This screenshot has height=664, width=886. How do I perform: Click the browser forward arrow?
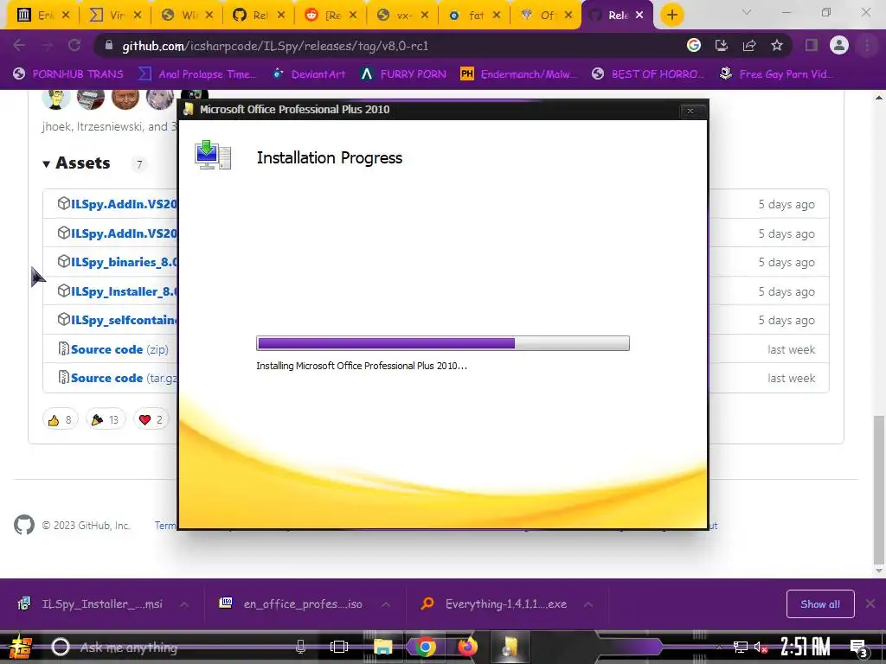click(47, 45)
